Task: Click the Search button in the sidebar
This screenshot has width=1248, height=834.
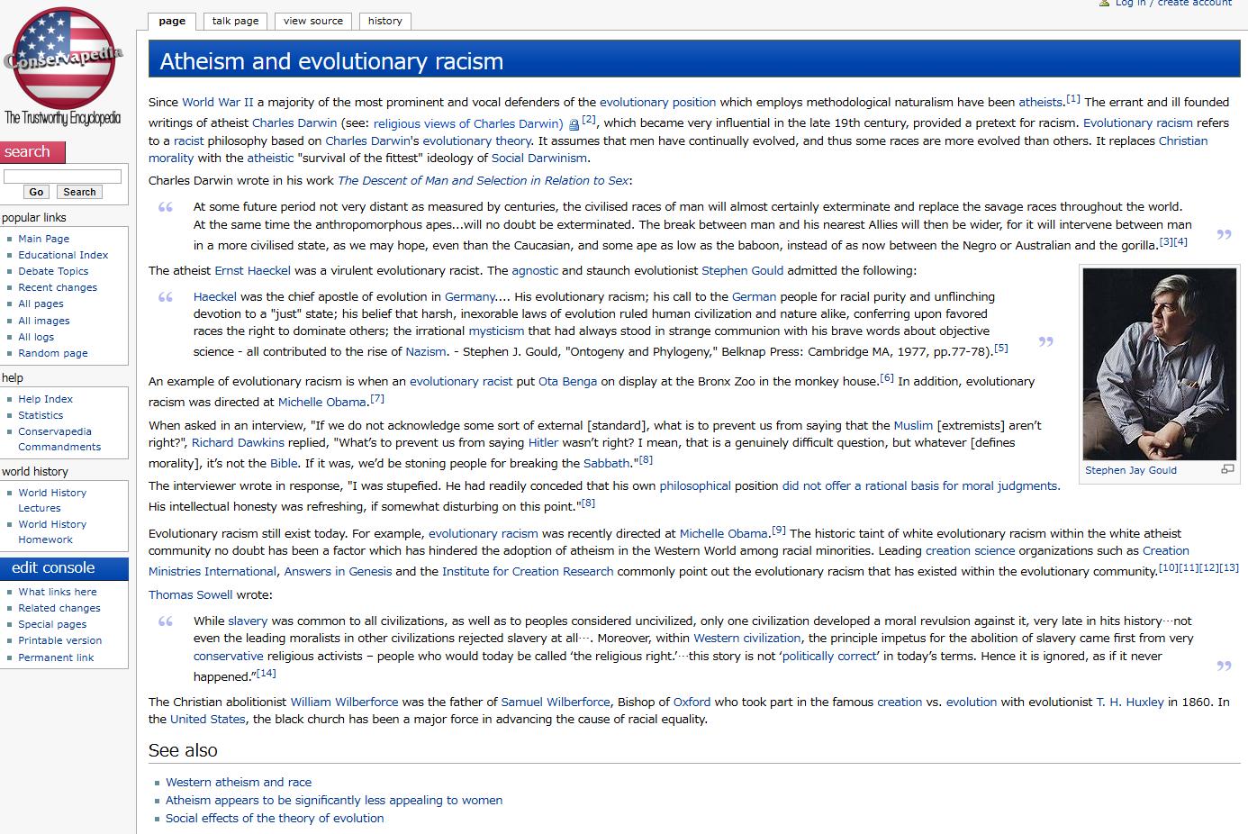Action: (79, 192)
